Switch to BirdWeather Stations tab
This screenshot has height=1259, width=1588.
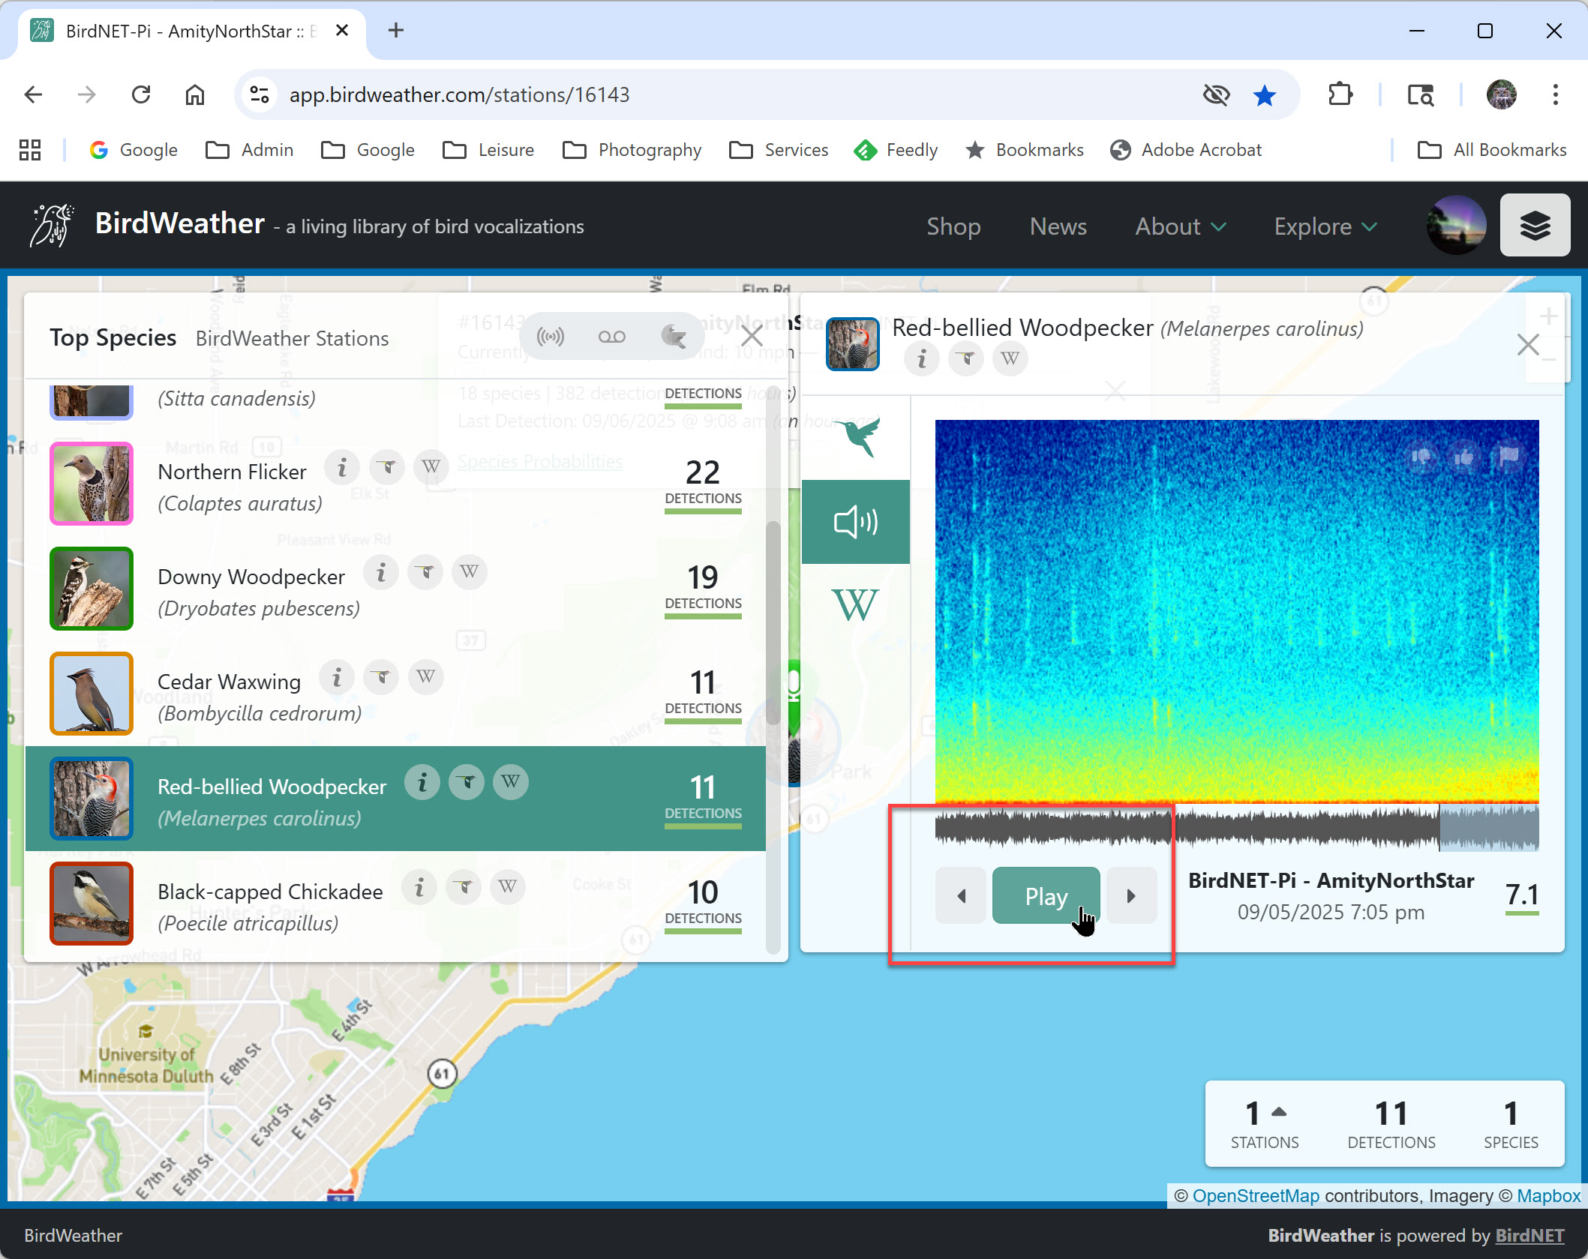click(292, 338)
